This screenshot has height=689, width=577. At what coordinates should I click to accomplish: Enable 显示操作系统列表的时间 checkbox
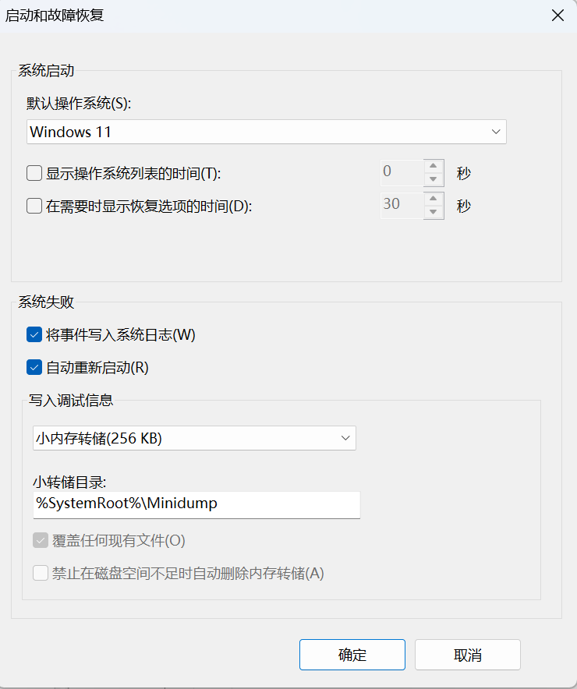click(x=34, y=173)
